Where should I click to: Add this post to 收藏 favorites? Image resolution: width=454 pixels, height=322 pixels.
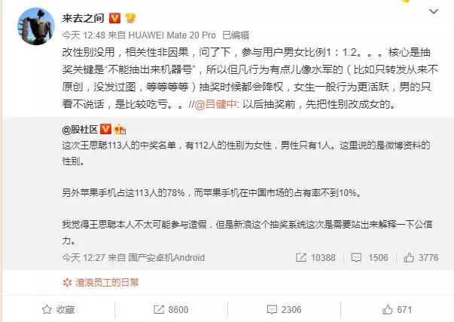59,310
